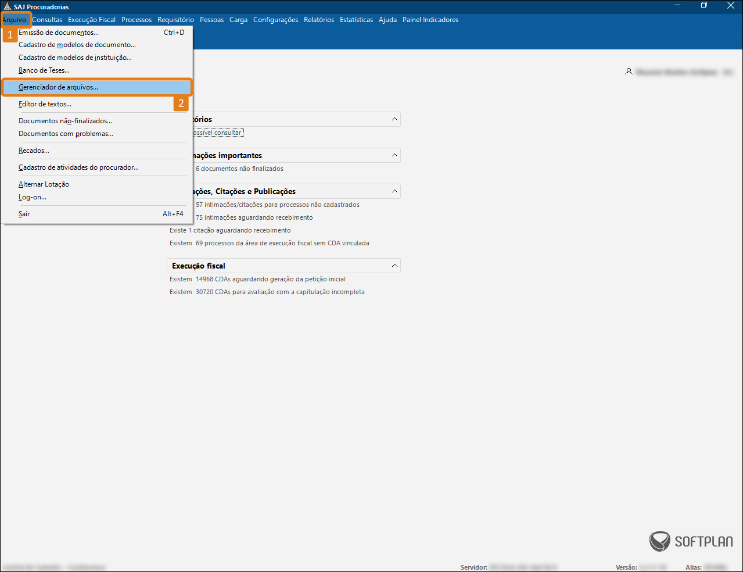Click the user profile icon
Viewport: 743px width, 572px height.
pyautogui.click(x=629, y=71)
